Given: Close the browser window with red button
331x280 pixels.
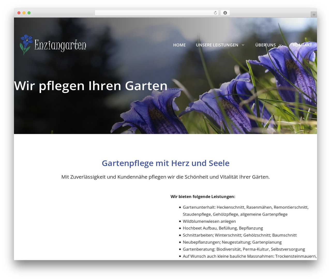Looking at the screenshot, I should 19,13.
